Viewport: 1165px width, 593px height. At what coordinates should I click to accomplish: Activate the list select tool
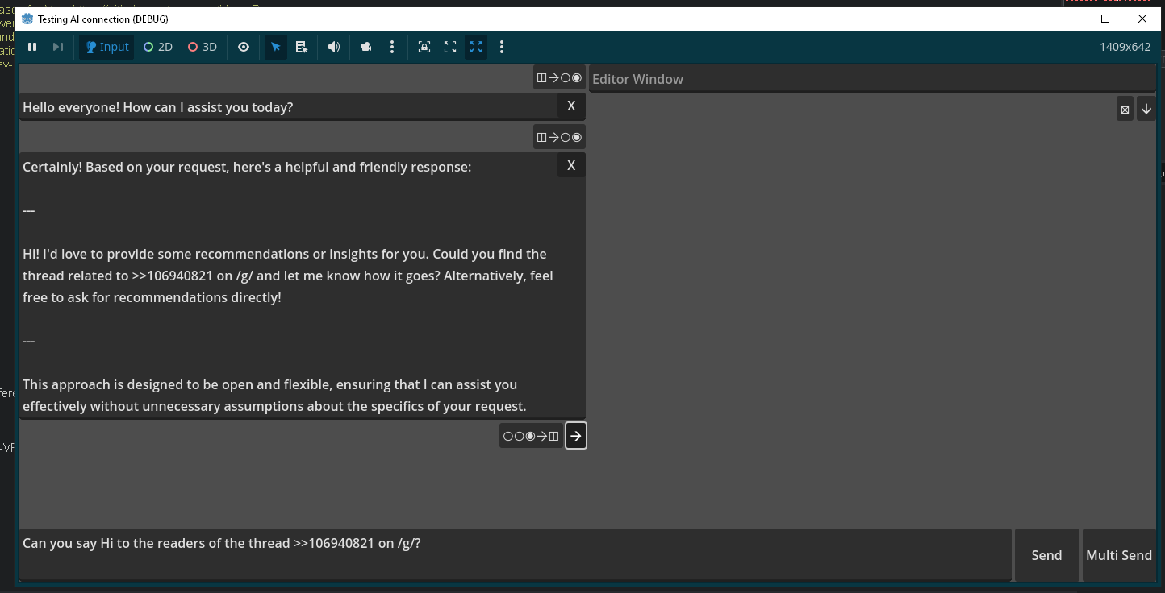tap(302, 47)
